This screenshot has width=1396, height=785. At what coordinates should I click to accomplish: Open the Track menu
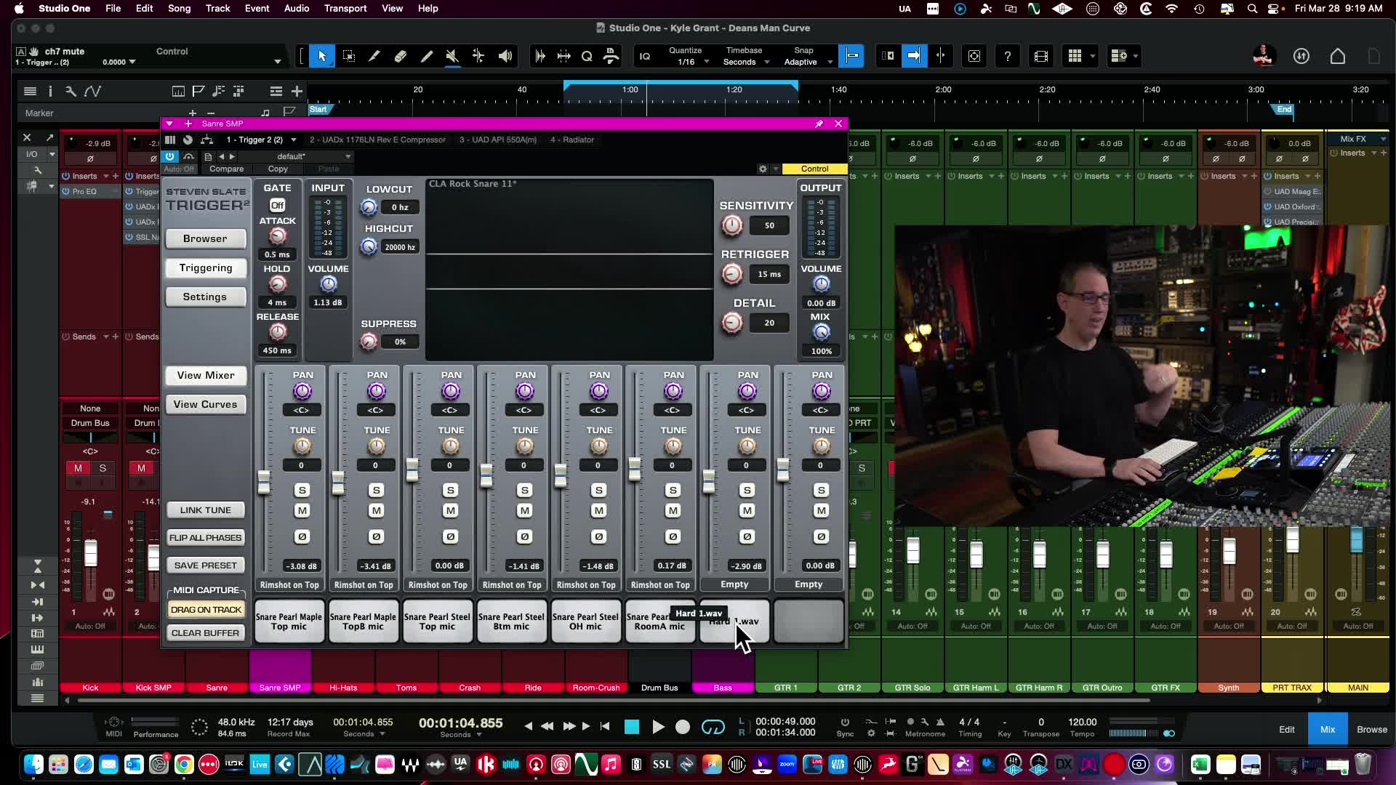pyautogui.click(x=217, y=8)
